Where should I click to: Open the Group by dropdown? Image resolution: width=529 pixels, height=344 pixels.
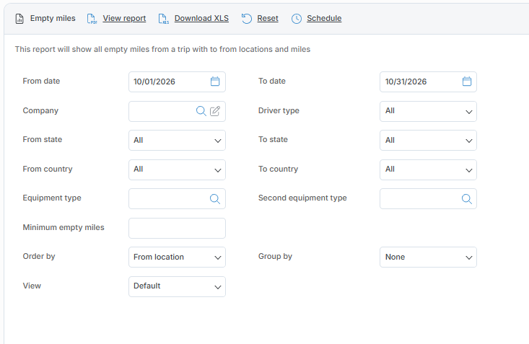(x=428, y=257)
